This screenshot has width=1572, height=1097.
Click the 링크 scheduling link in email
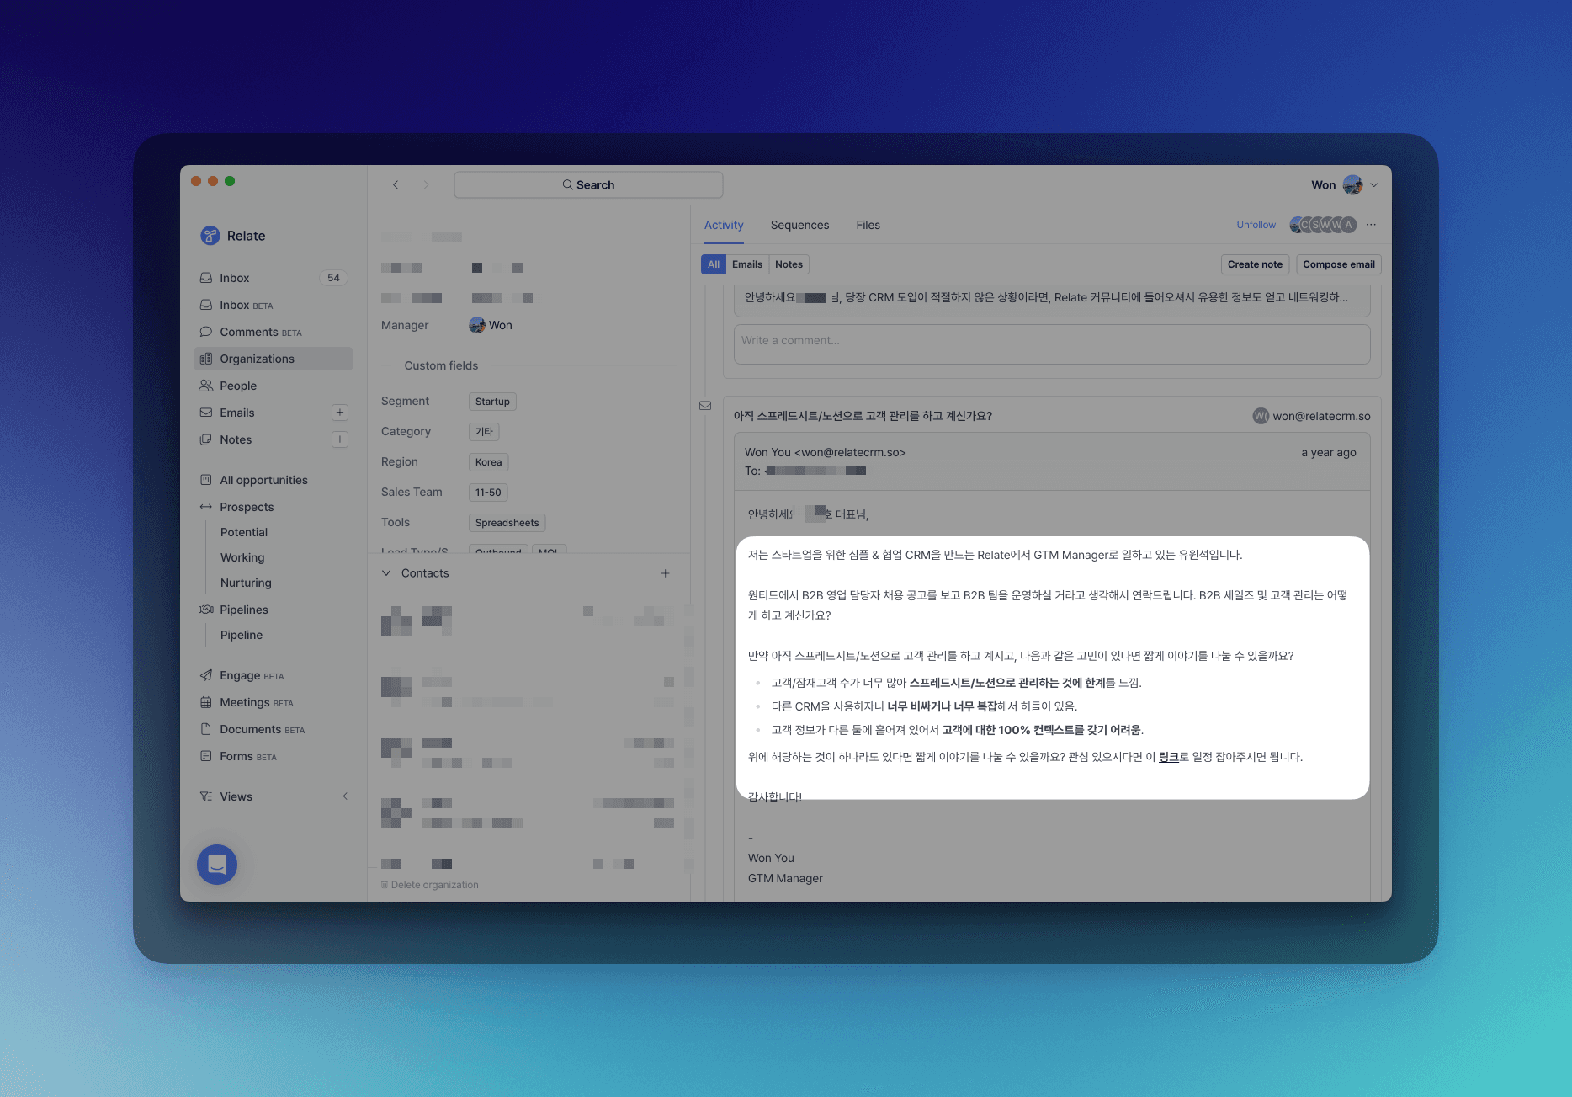[1168, 757]
